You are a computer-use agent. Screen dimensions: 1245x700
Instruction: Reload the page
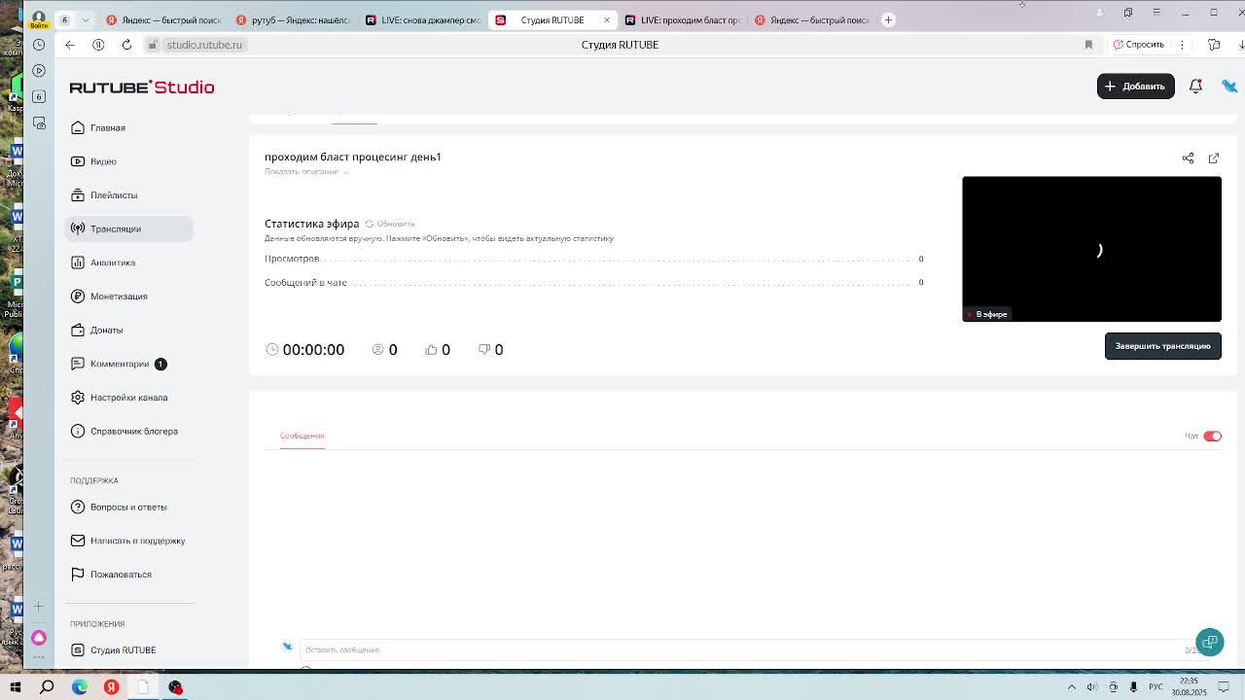(x=126, y=45)
